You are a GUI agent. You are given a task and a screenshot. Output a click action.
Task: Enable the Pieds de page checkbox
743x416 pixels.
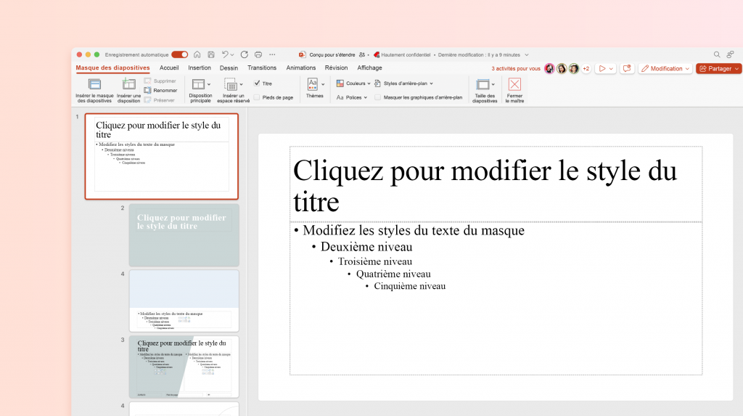(257, 97)
